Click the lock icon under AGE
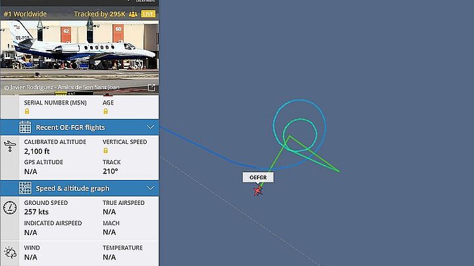This screenshot has width=474, height=266. point(105,111)
